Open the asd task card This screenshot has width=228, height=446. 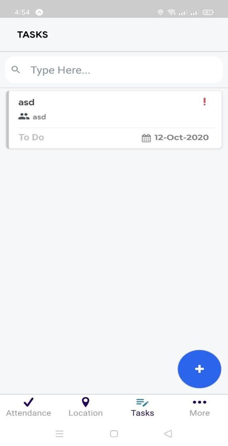(114, 120)
